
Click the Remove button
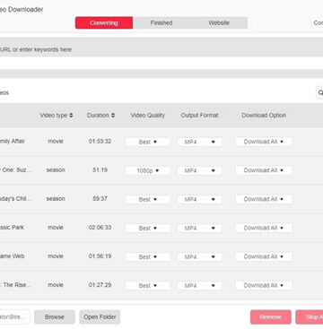click(x=271, y=317)
